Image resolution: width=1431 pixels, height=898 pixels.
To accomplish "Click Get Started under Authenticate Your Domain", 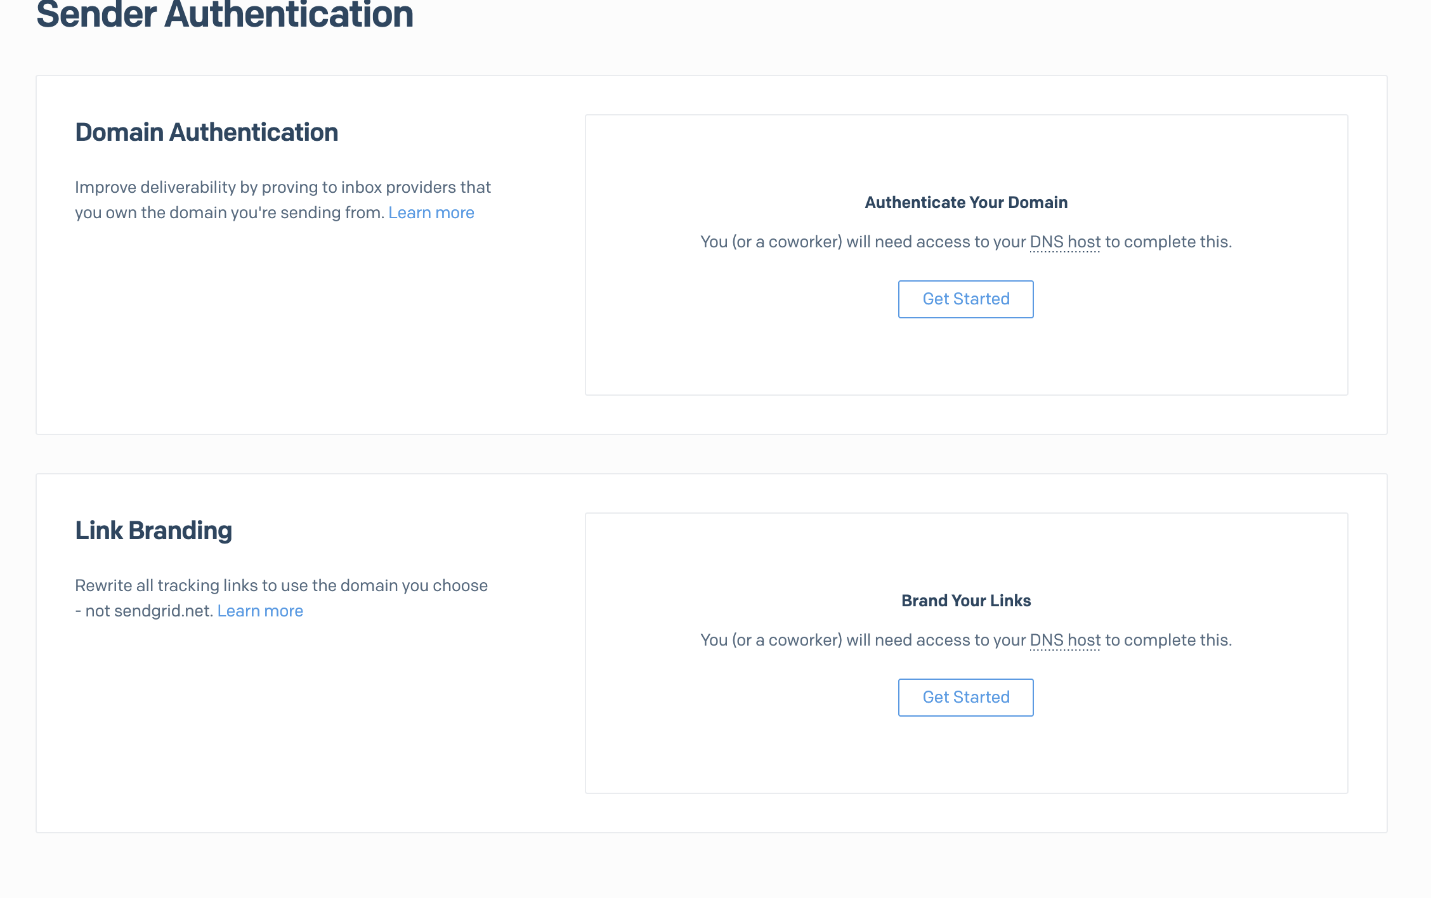I will click(965, 299).
